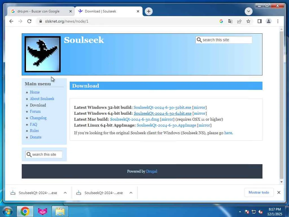Click the address bar URL slsknet.org/news/node/1
Image resolution: width=289 pixels, height=217 pixels.
(67, 21)
